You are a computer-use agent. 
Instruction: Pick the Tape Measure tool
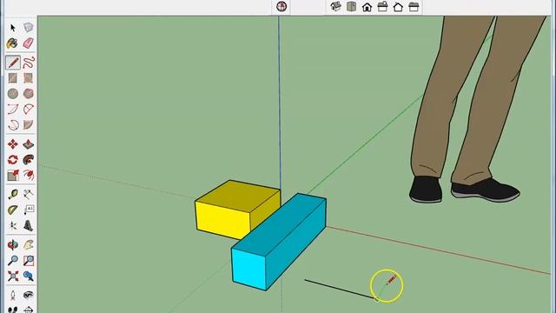tap(13, 194)
